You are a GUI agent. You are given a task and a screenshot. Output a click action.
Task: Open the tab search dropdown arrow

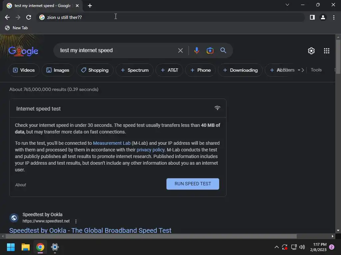coord(287,5)
